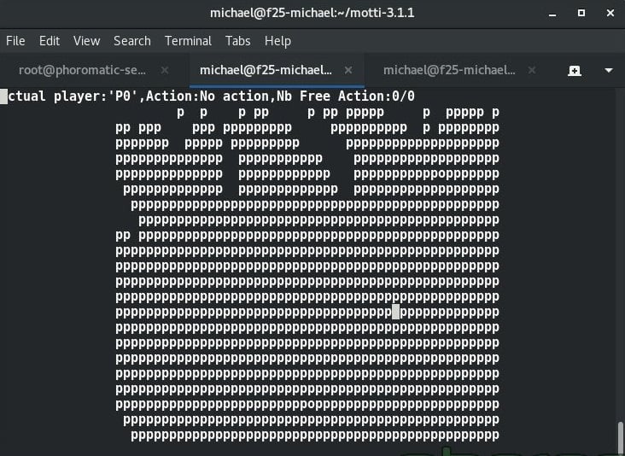Open the File menu
This screenshot has height=456, width=625.
click(x=15, y=40)
